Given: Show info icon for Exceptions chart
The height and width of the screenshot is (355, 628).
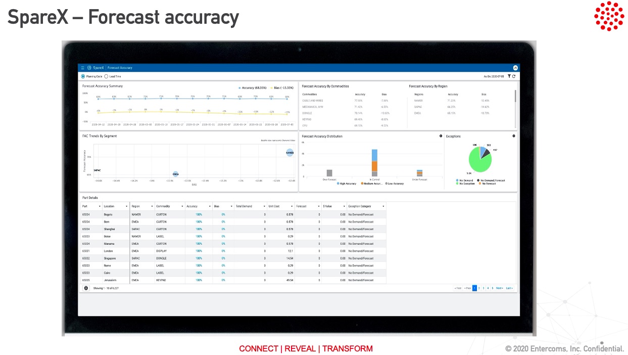Looking at the screenshot, I should (514, 136).
